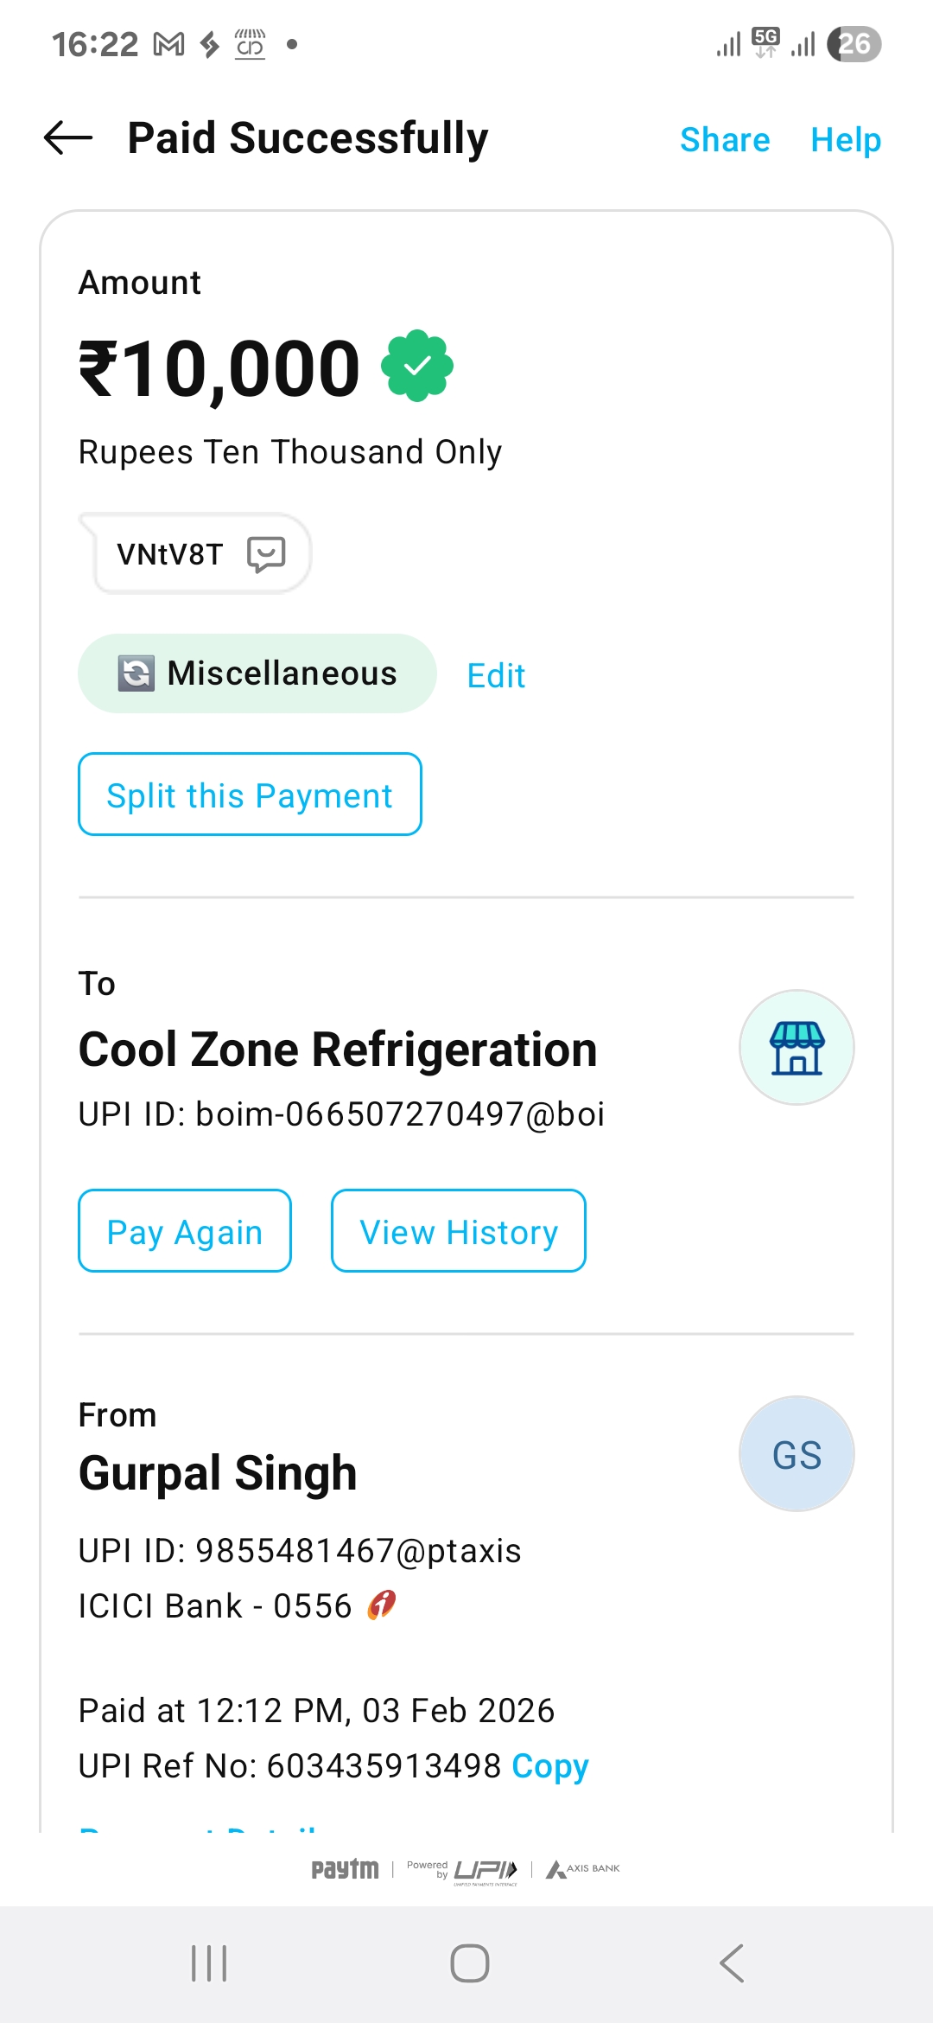This screenshot has height=2023, width=933.
Task: Open View History for this merchant
Action: tap(459, 1231)
